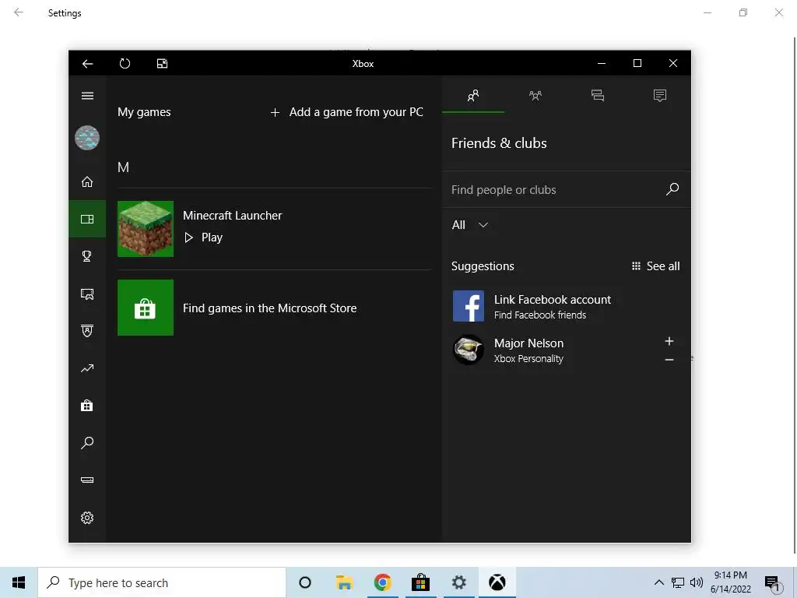The height and width of the screenshot is (598, 797).
Task: Switch to the Friends tab
Action: 473,96
